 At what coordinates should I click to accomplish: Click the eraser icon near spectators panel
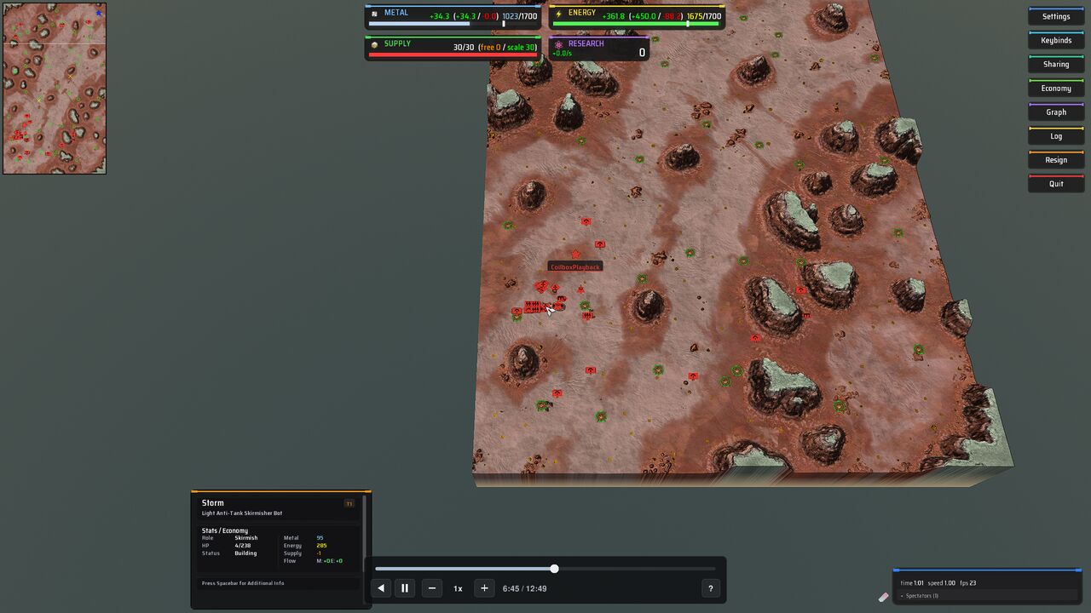(x=883, y=597)
